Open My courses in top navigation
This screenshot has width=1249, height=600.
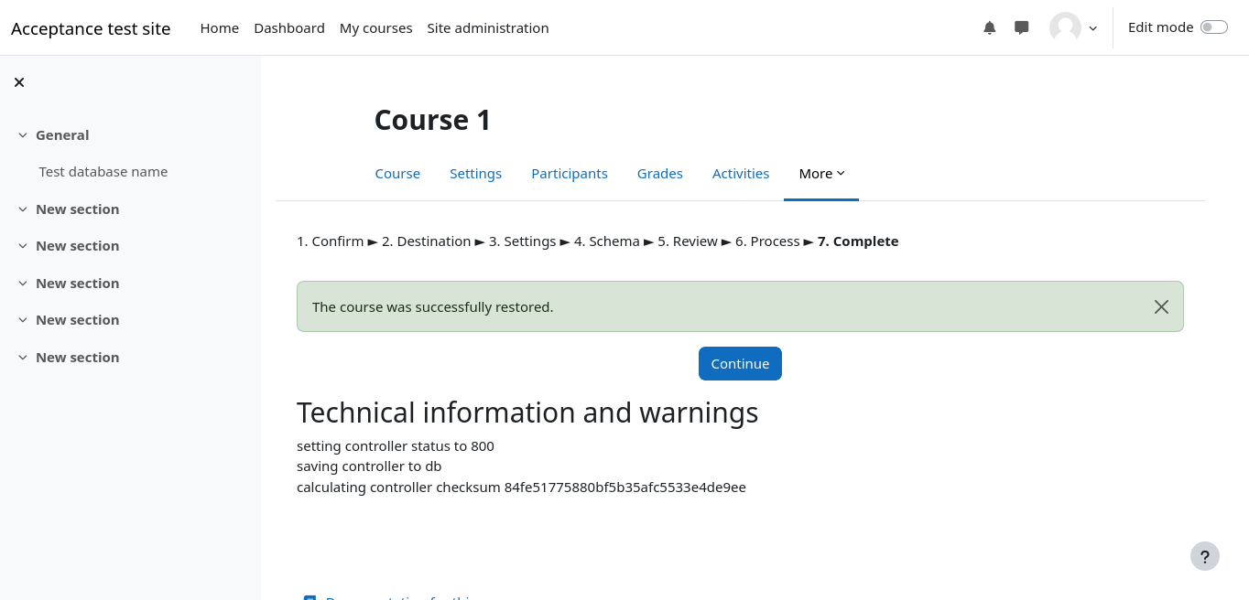tap(375, 28)
